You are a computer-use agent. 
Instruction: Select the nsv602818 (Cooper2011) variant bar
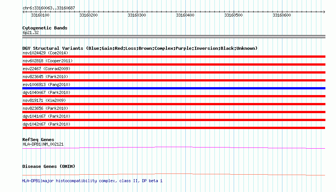(x=174, y=65)
